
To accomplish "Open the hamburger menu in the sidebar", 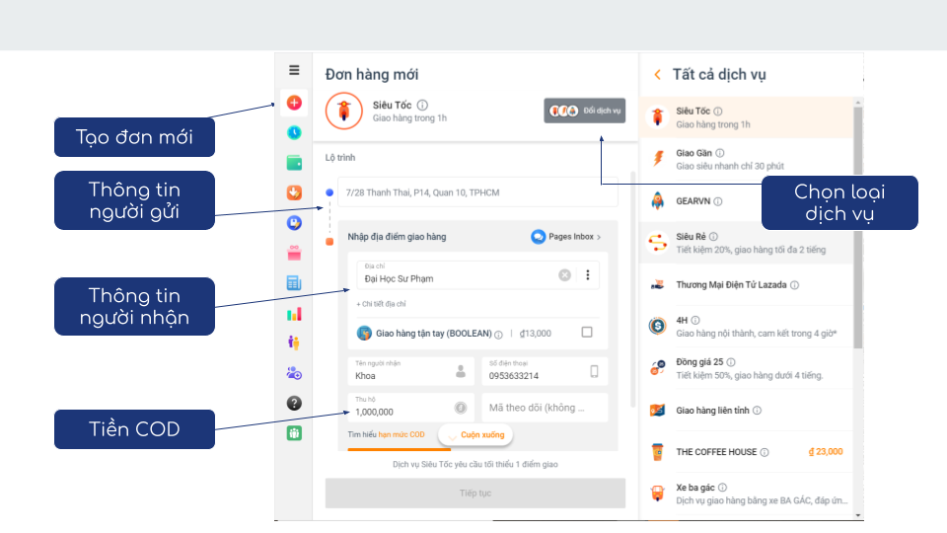I will 294,70.
